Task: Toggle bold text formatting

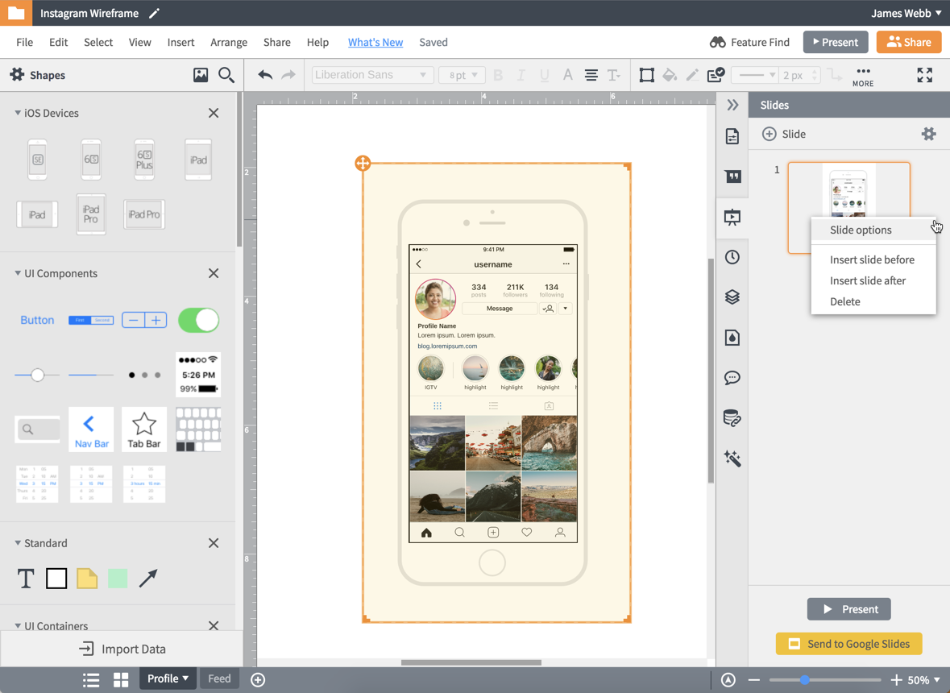Action: coord(498,74)
